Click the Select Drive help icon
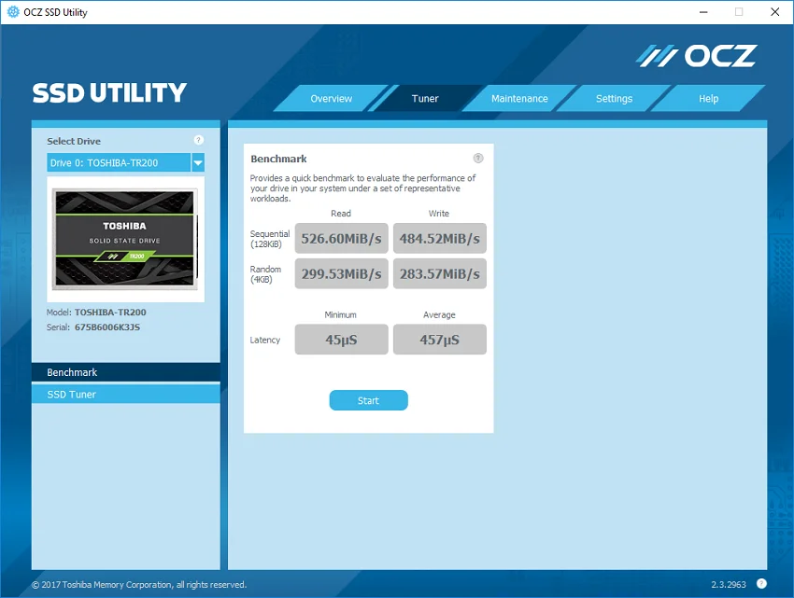This screenshot has width=794, height=598. pyautogui.click(x=198, y=140)
